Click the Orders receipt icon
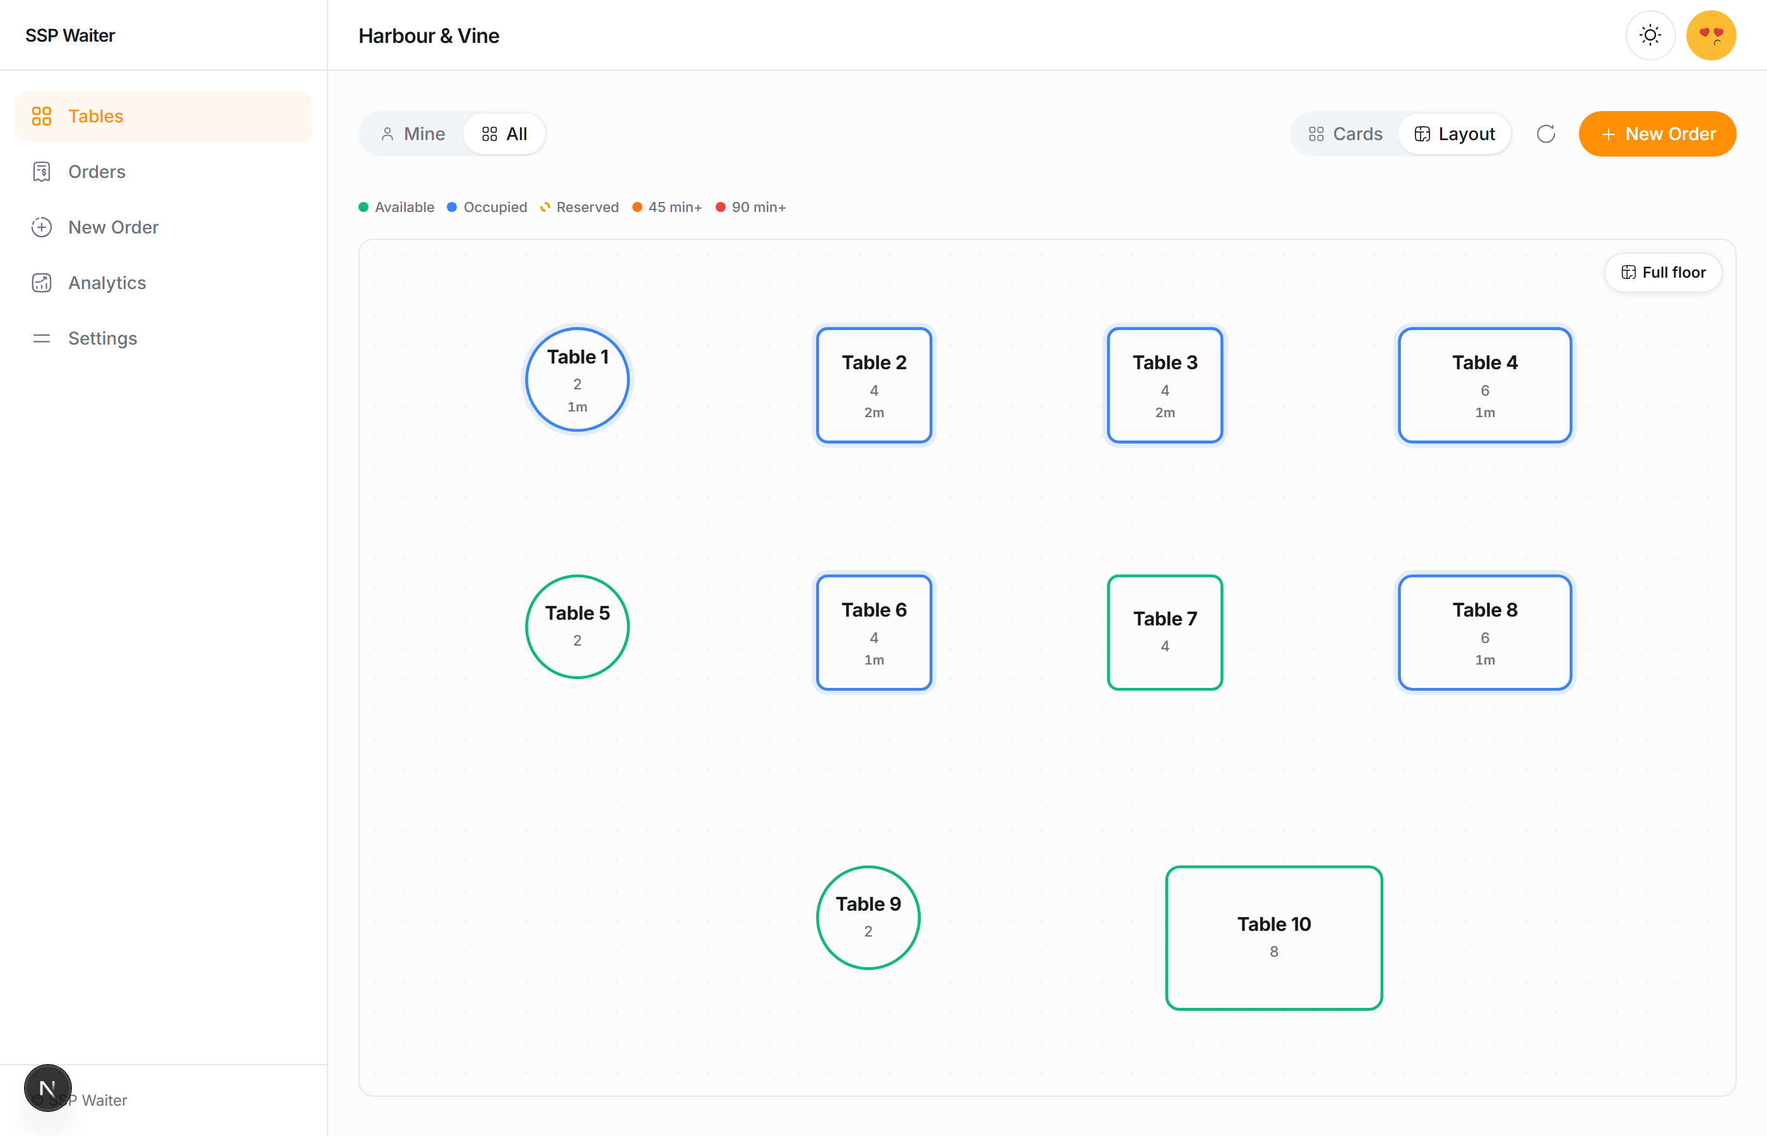 pos(41,171)
